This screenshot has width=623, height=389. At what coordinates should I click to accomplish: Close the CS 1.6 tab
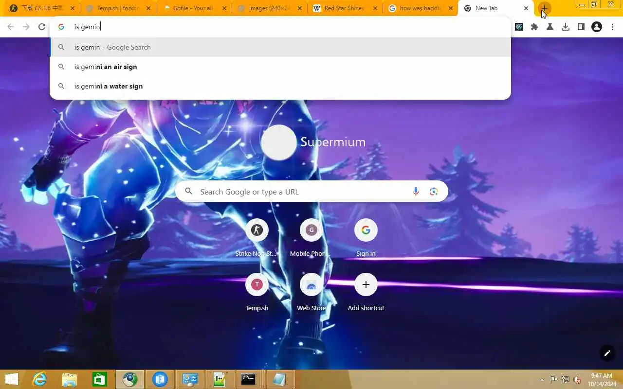coord(73,8)
